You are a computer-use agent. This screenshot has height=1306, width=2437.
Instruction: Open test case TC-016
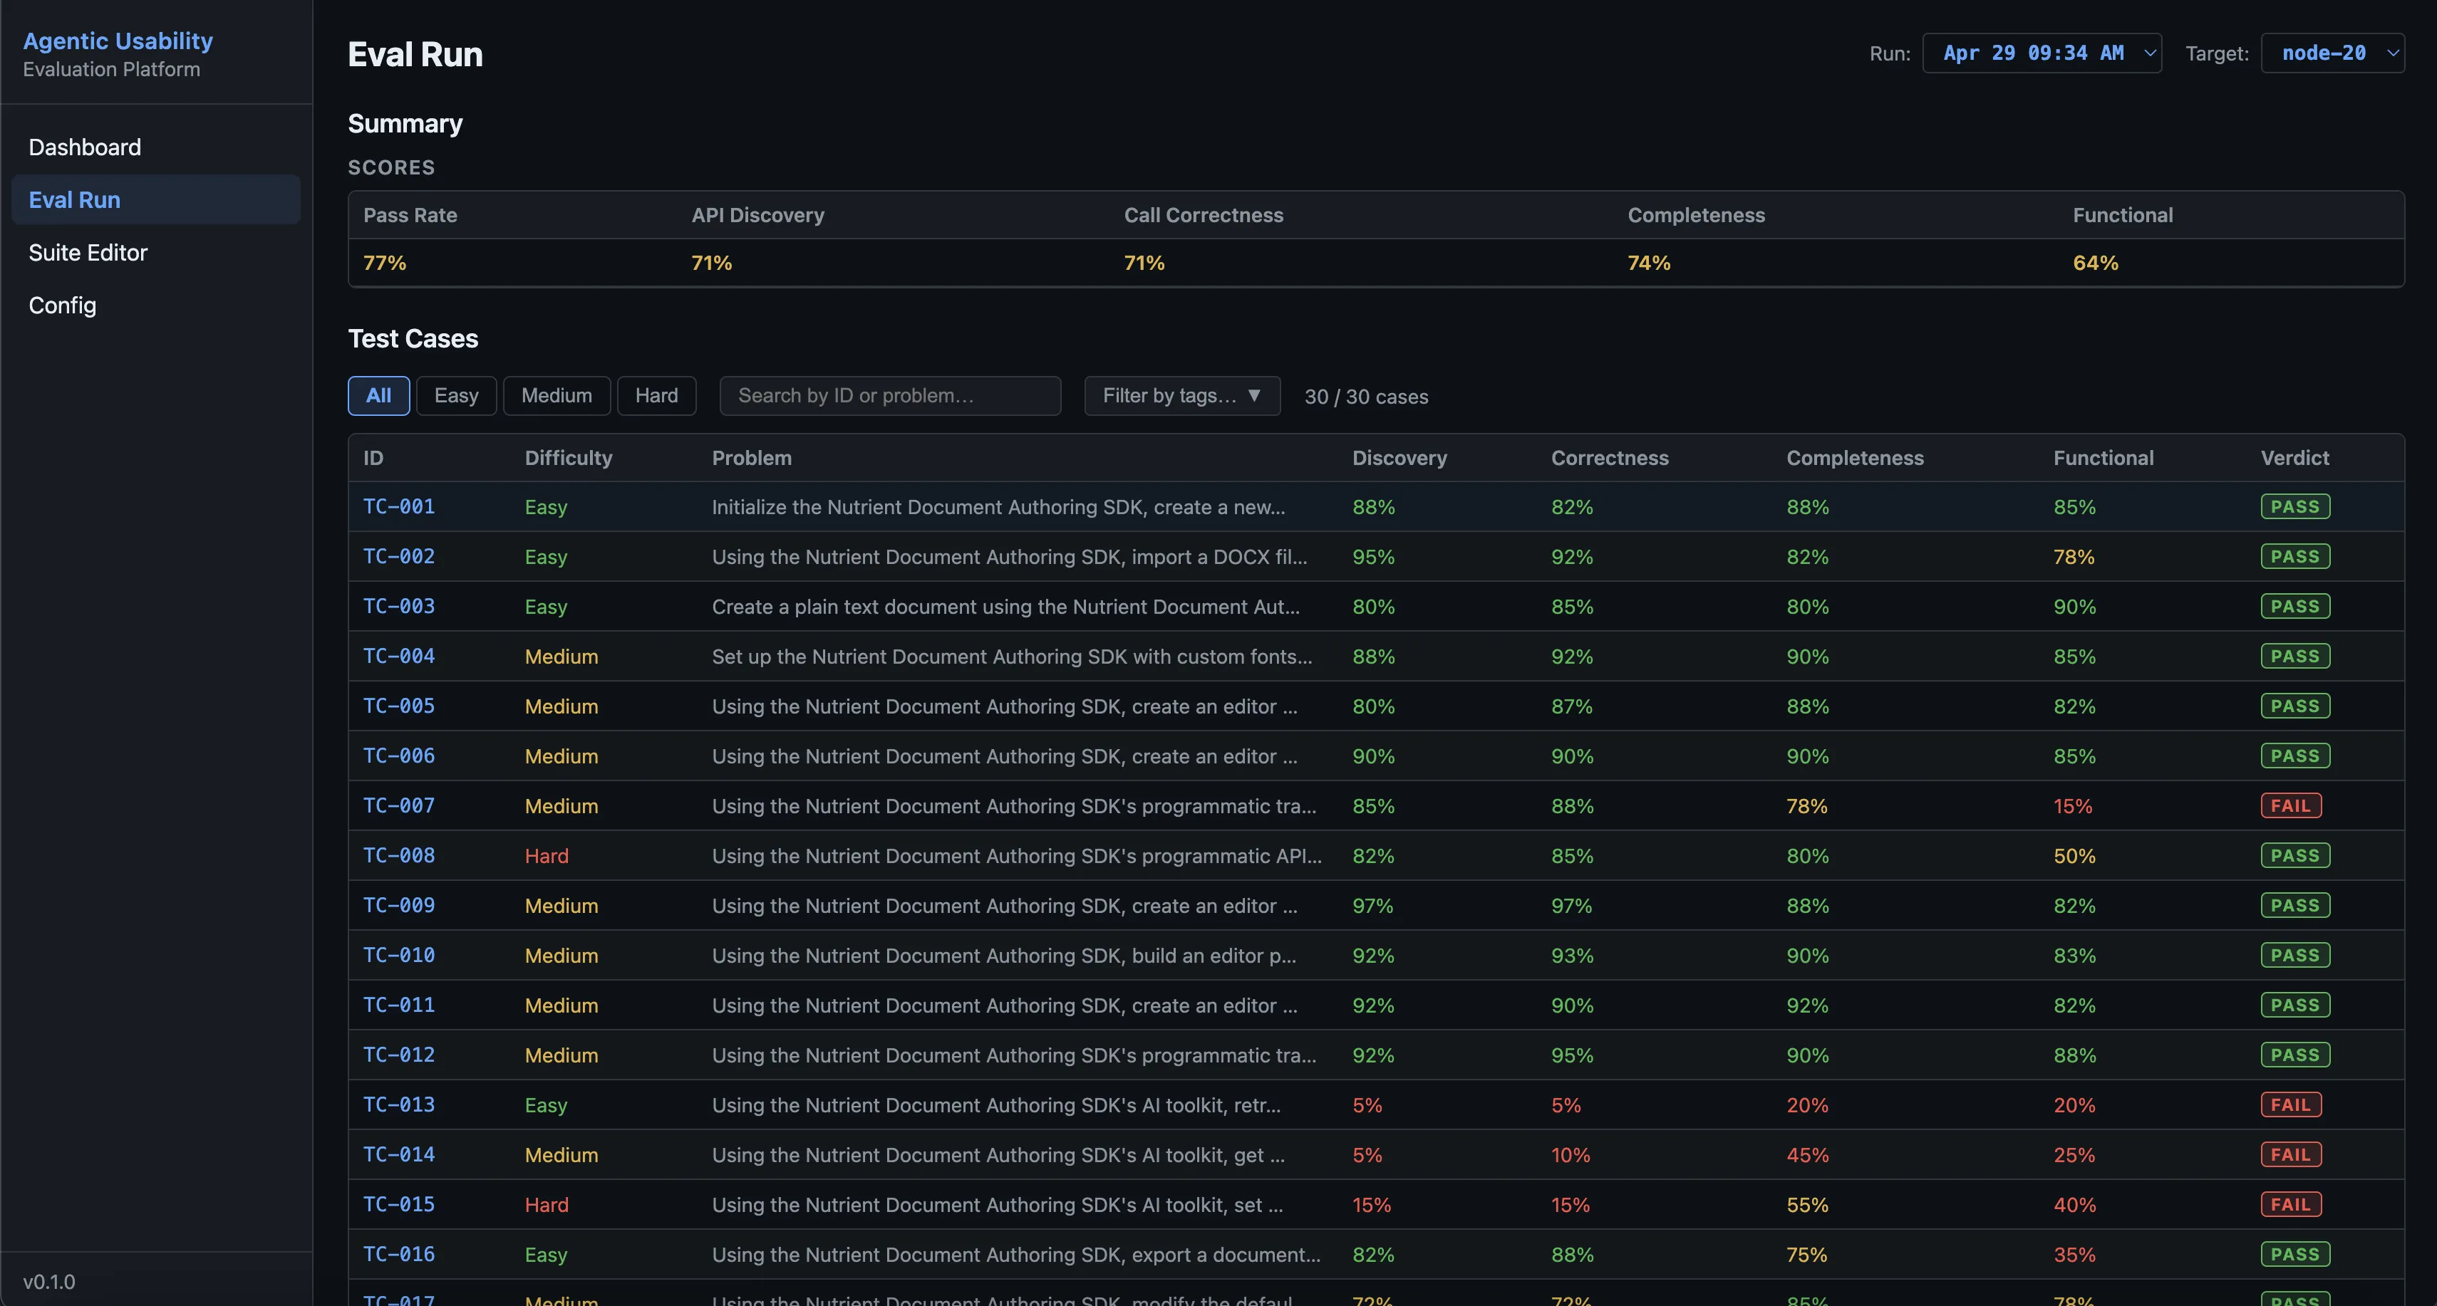(x=399, y=1254)
